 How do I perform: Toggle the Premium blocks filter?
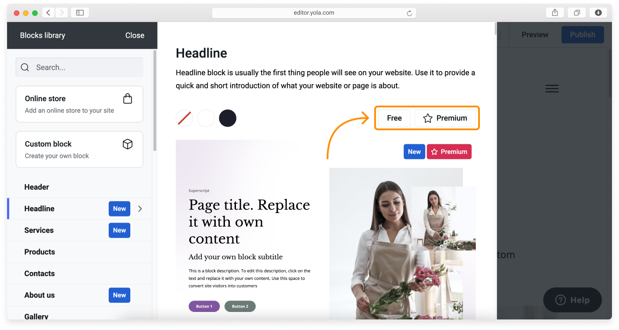tap(445, 118)
